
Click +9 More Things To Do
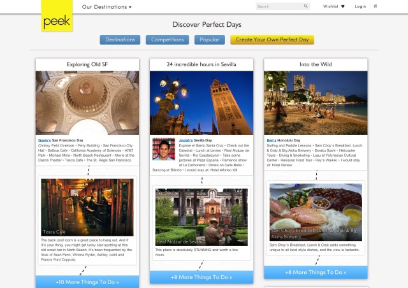(201, 277)
